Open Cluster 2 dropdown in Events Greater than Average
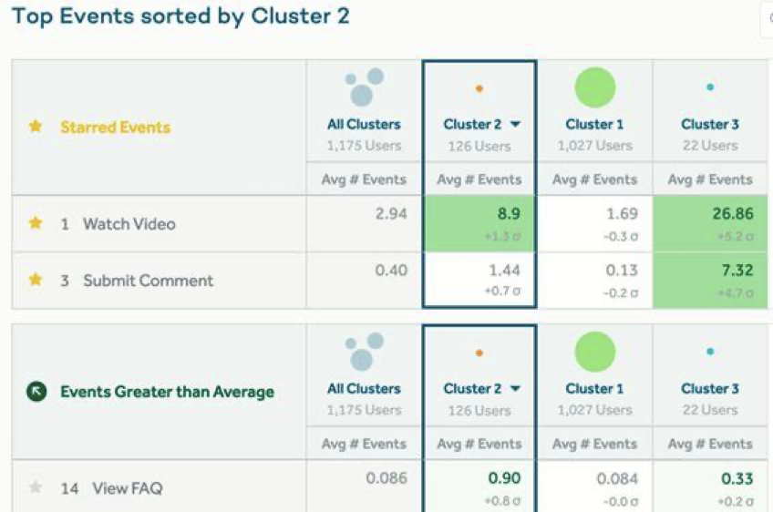The height and width of the screenshot is (512, 773). [515, 389]
